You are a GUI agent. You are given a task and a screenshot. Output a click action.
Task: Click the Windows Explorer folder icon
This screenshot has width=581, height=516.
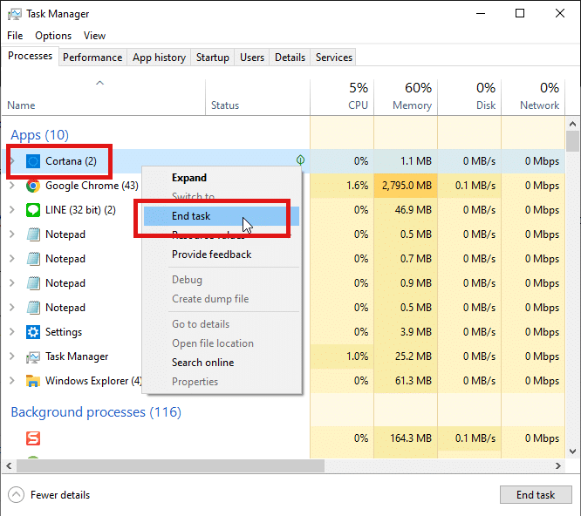(33, 381)
